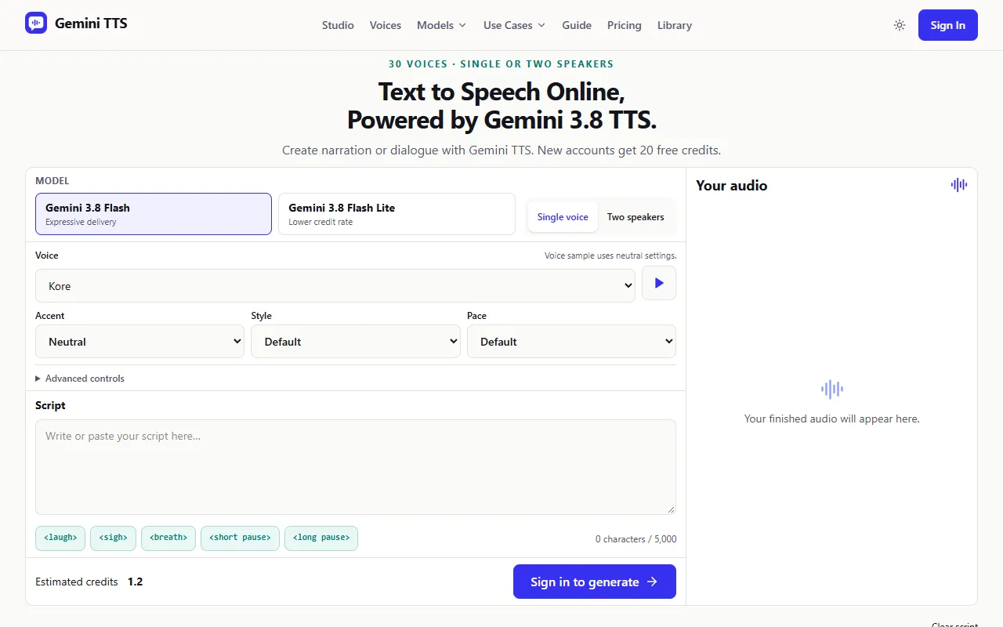Screen dimensions: 1003x627
Task: Go to the Studio page
Action: [338, 25]
